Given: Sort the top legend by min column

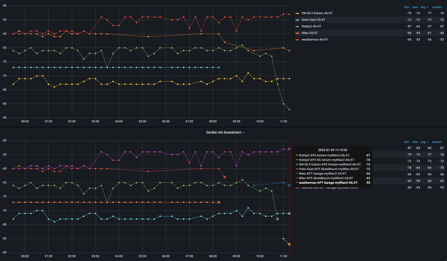Looking at the screenshot, I should pos(406,7).
